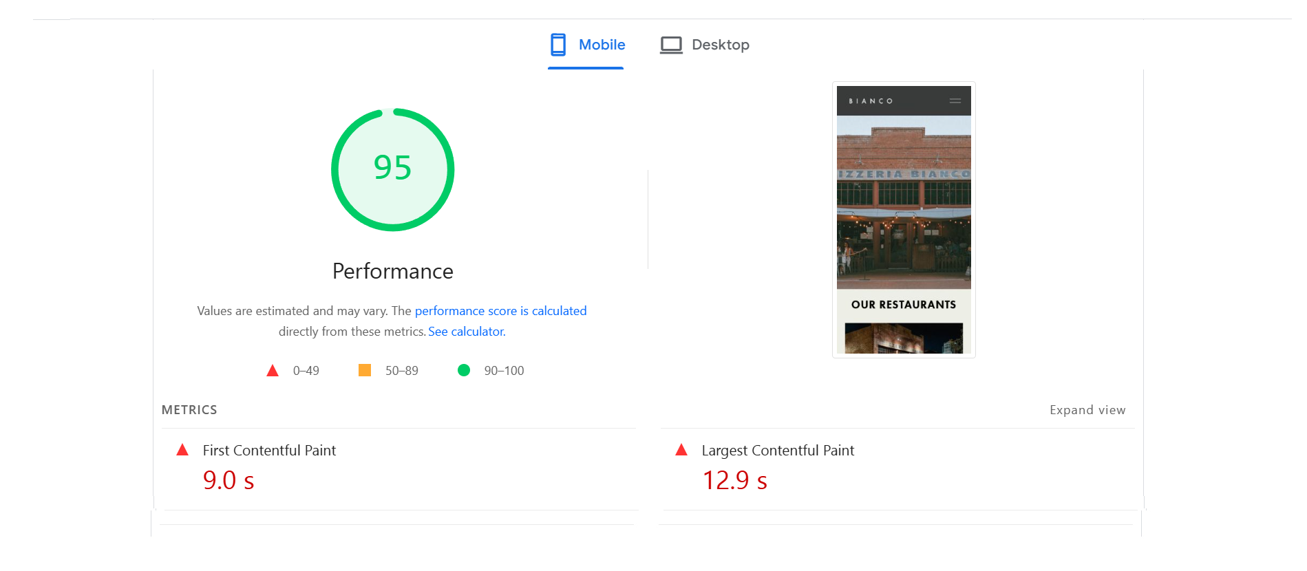Click the BIANCO logo in the preview

[871, 101]
